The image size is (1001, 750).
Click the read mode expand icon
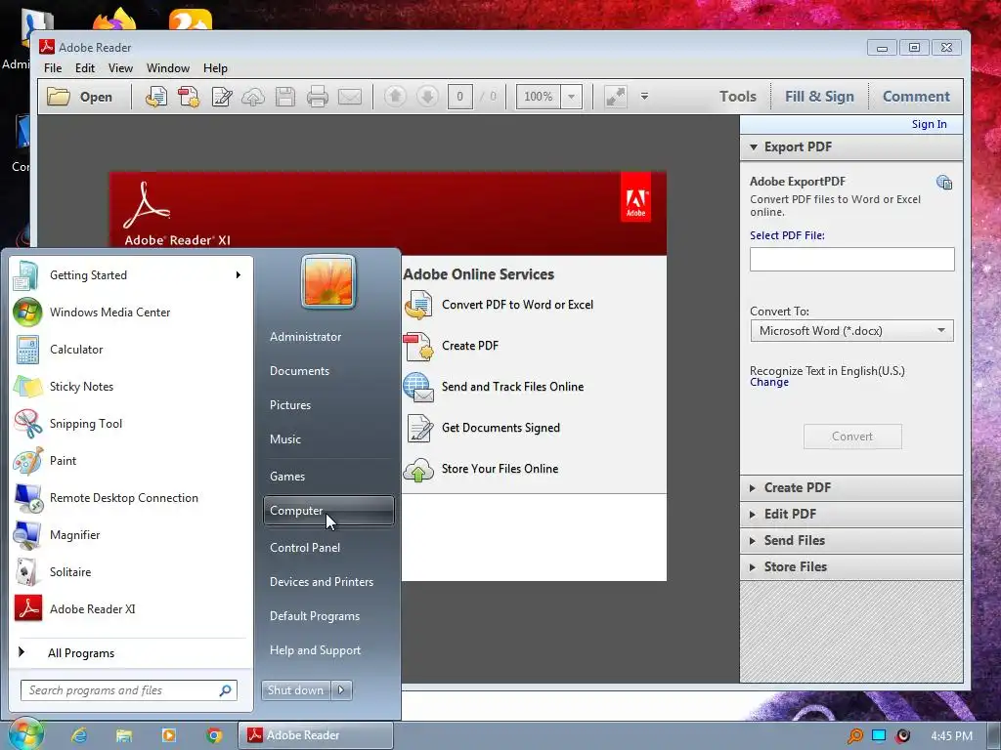point(616,97)
